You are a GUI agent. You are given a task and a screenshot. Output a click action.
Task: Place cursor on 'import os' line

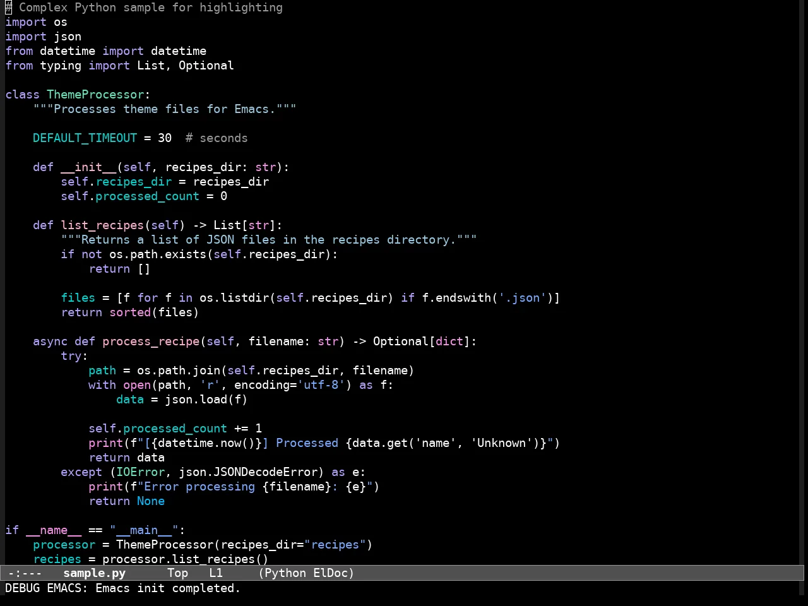36,22
